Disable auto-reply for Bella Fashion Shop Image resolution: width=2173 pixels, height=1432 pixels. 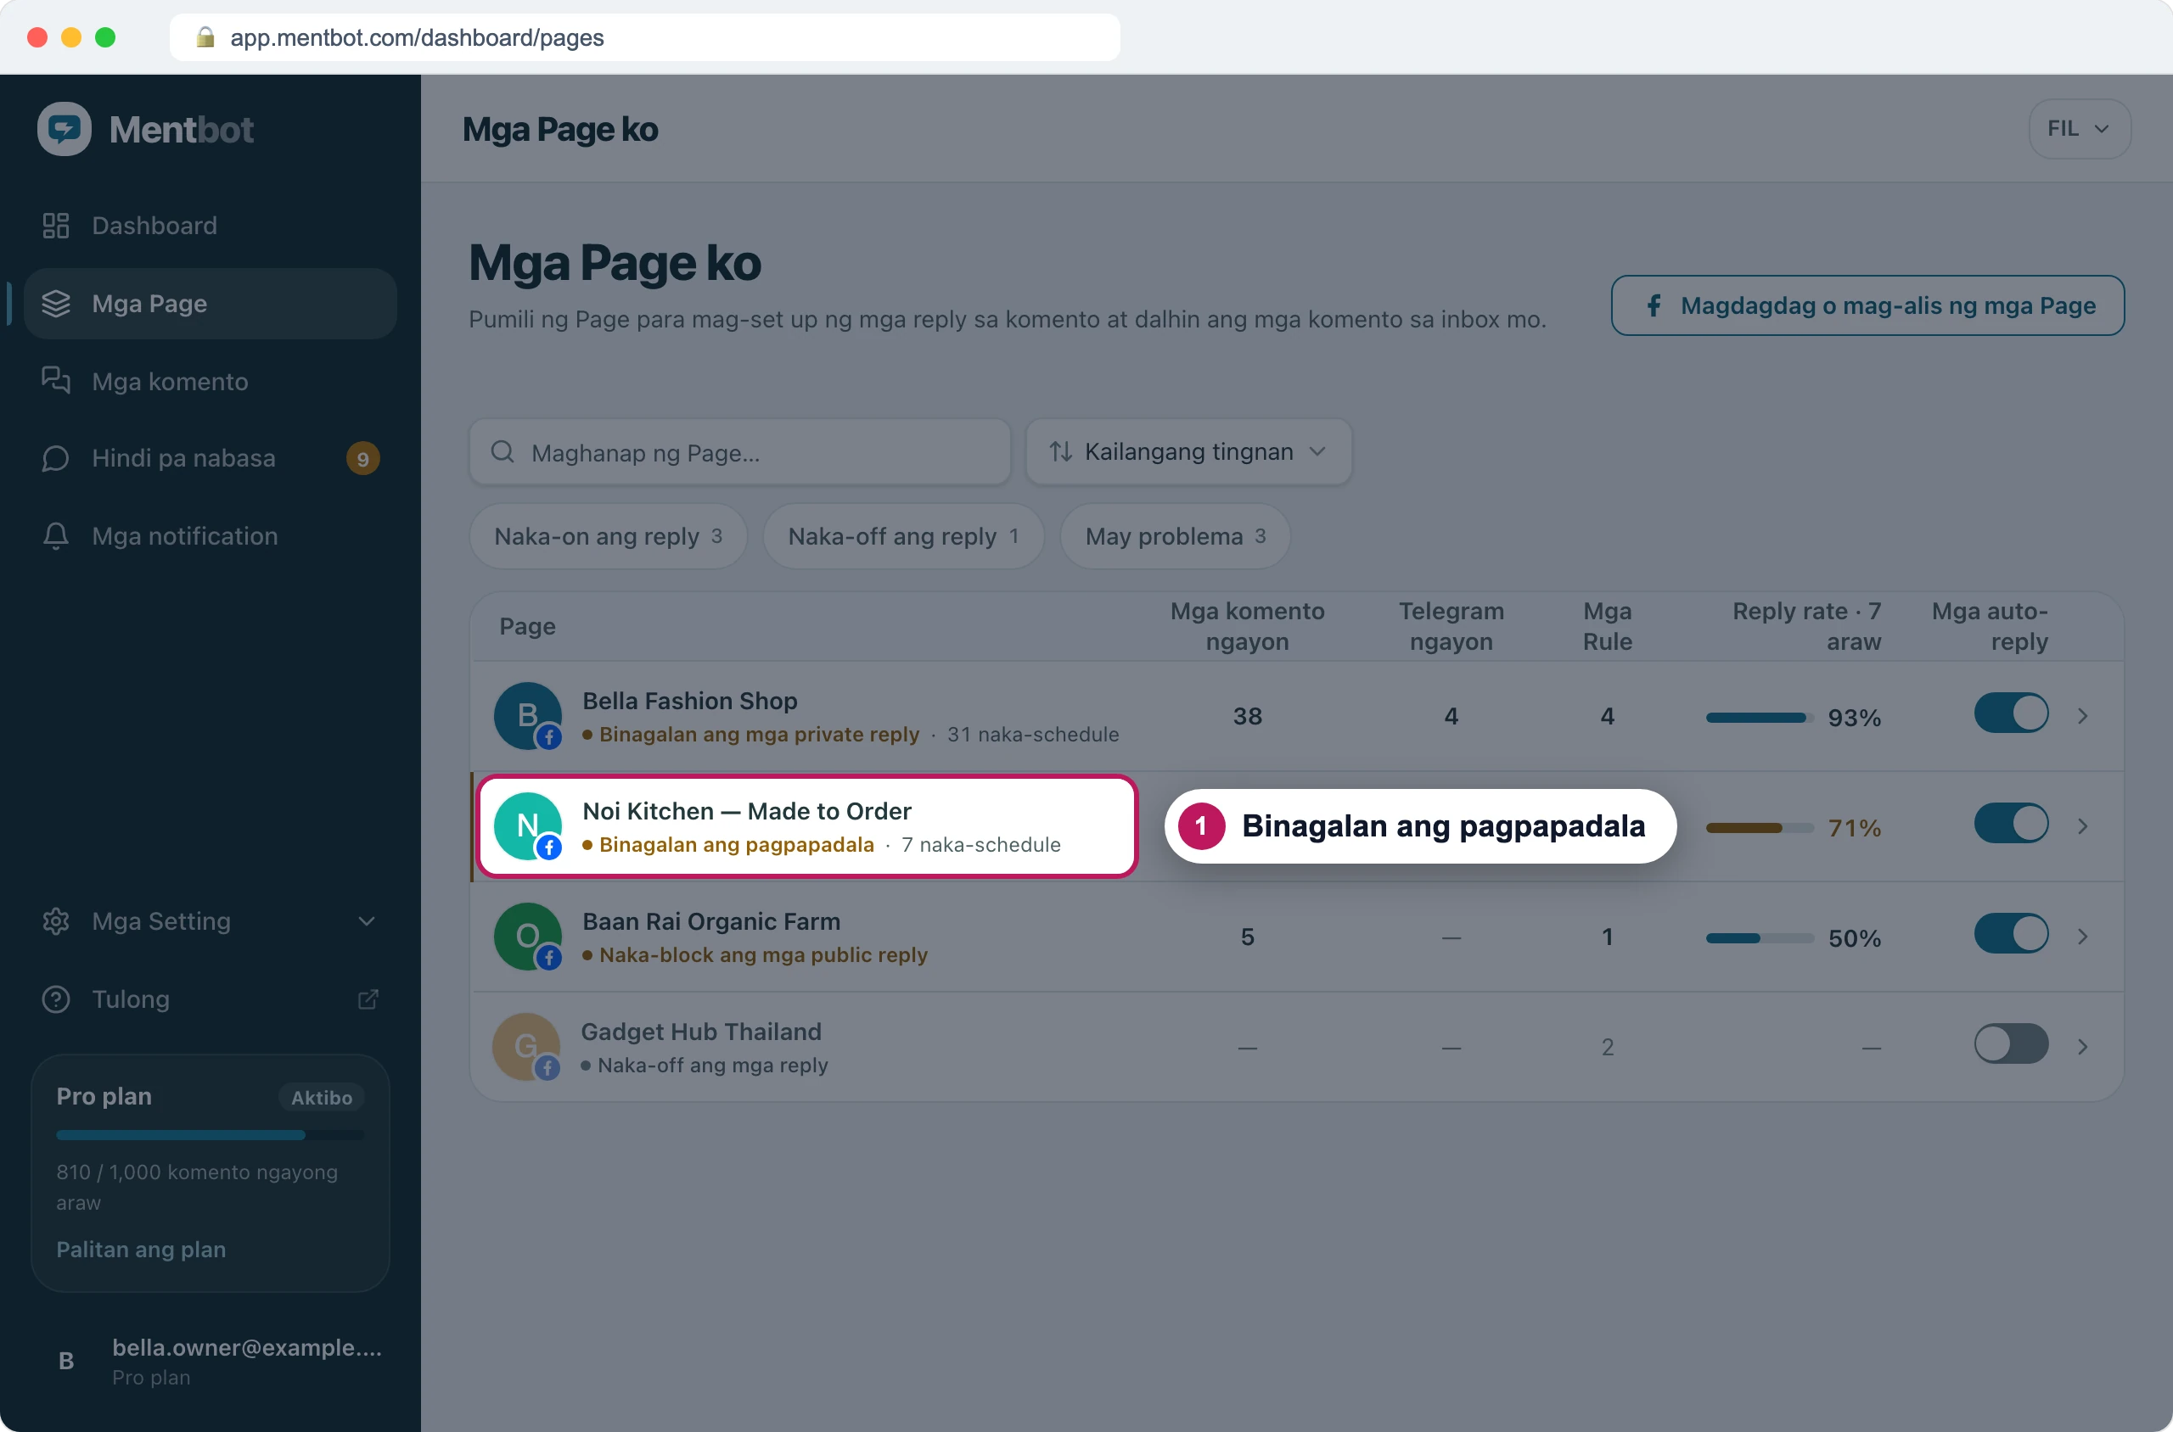click(x=2010, y=713)
